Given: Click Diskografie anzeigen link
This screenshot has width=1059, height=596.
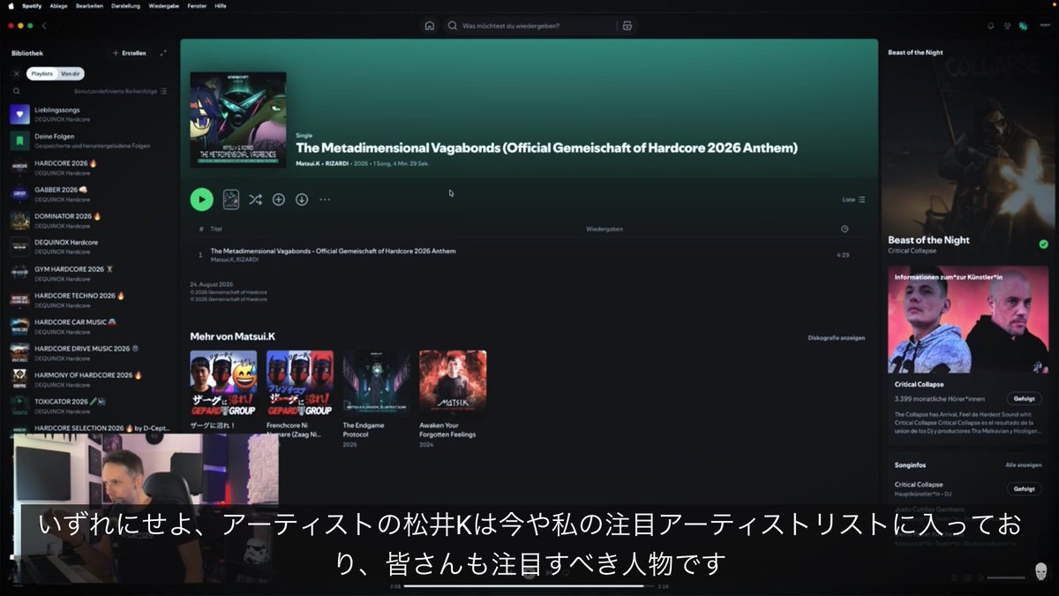Looking at the screenshot, I should 837,337.
